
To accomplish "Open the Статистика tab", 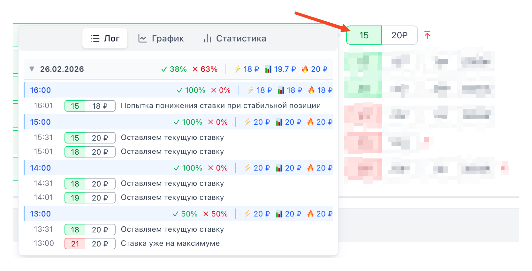I will (x=235, y=39).
